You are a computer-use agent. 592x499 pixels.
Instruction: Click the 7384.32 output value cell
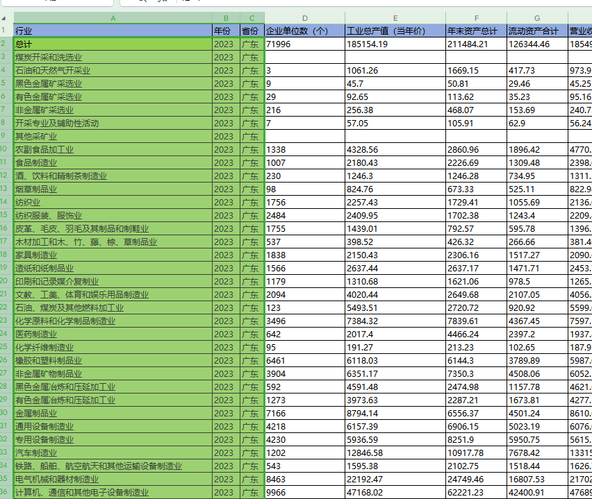[x=395, y=321]
